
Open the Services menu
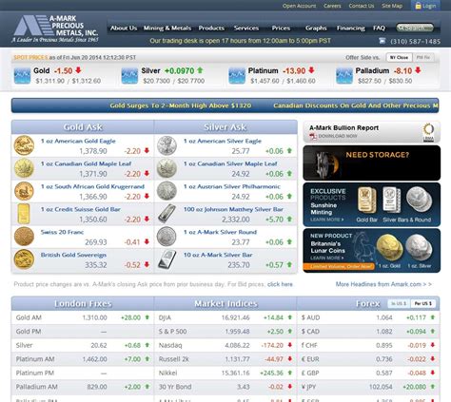tap(246, 29)
